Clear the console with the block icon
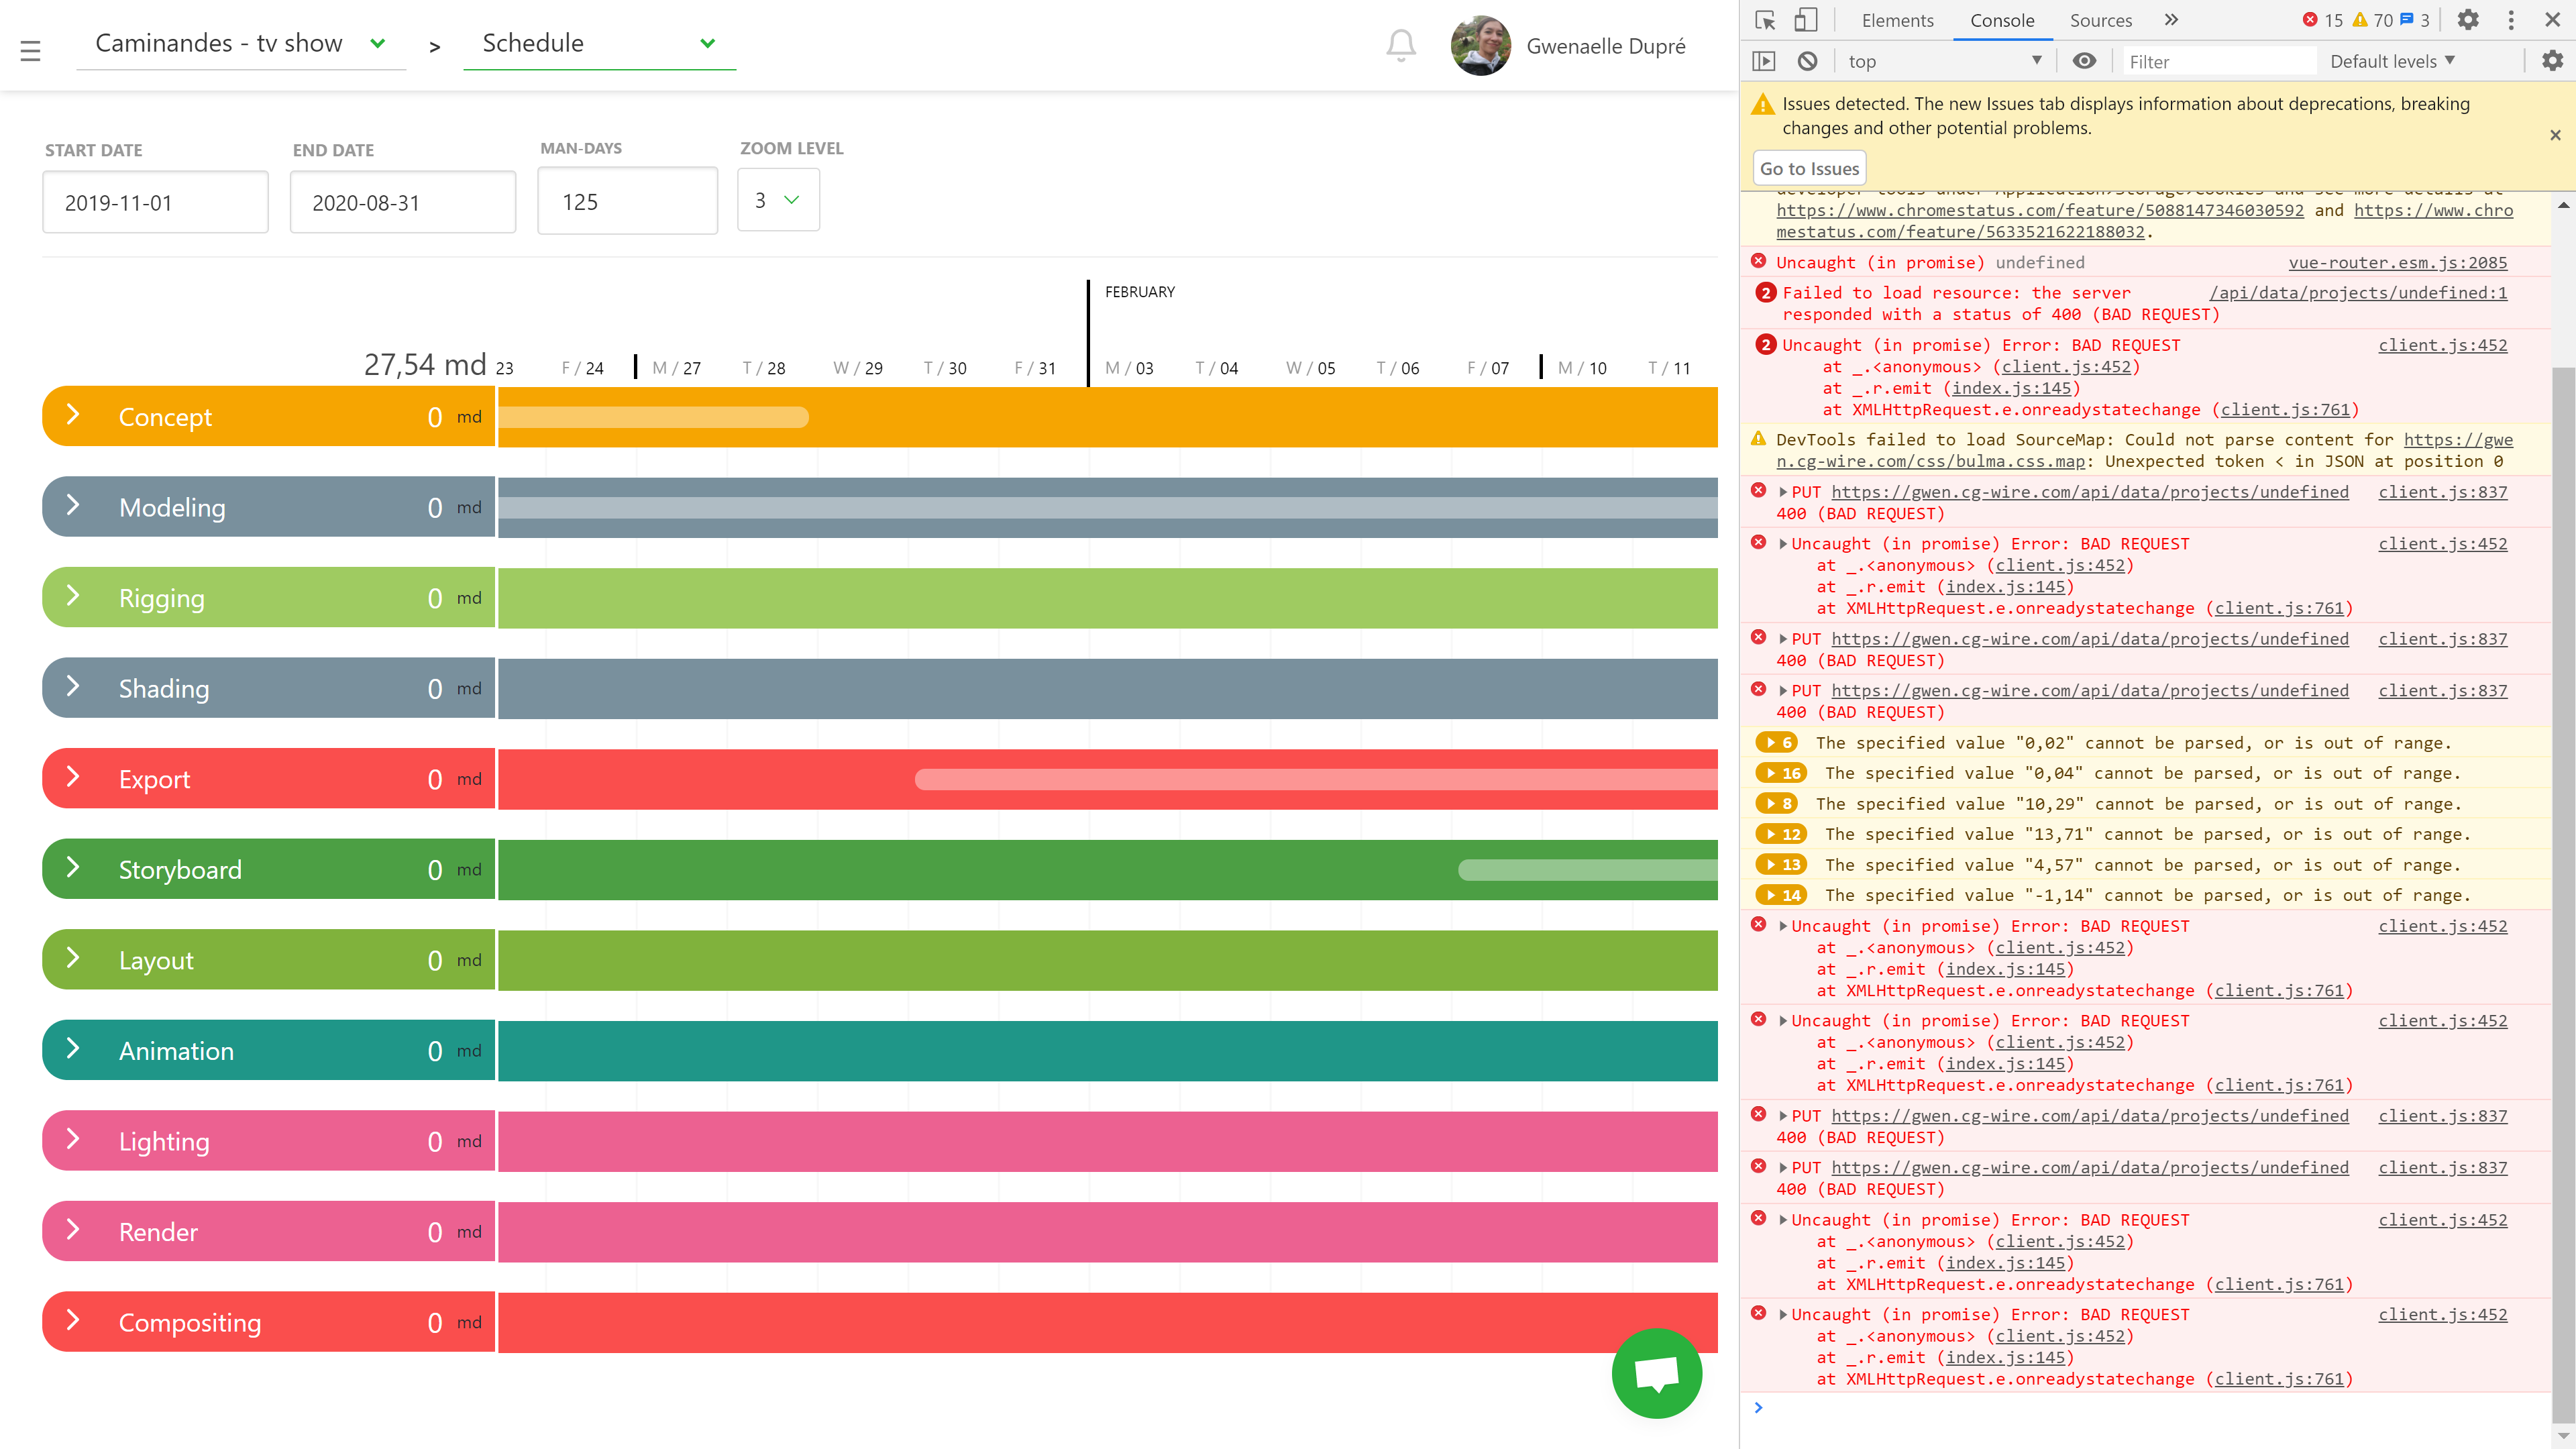The image size is (2576, 1449). (1808, 60)
